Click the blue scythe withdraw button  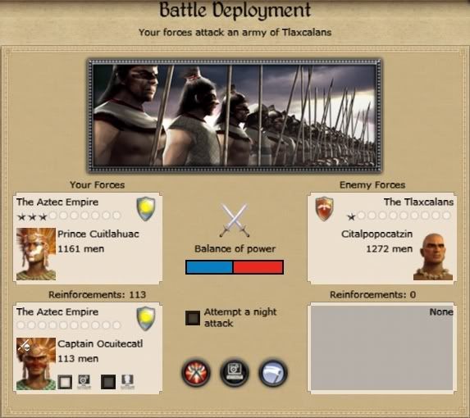pyautogui.click(x=273, y=373)
